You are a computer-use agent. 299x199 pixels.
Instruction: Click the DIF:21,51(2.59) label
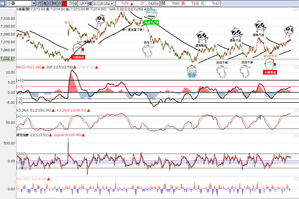(60, 67)
